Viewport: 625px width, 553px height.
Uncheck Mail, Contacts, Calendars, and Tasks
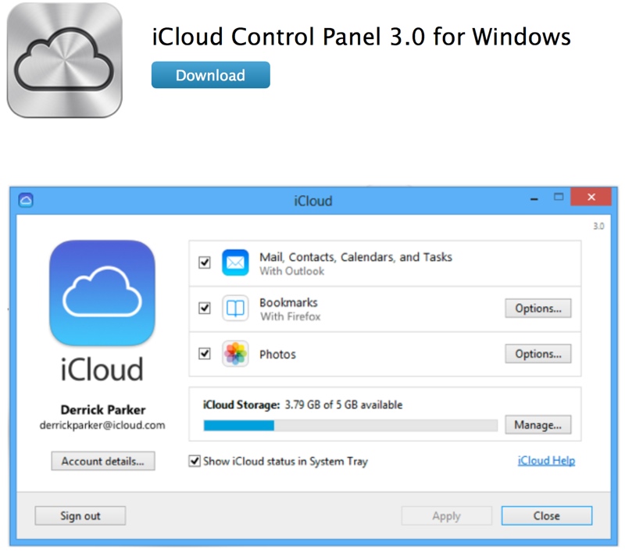tap(205, 262)
